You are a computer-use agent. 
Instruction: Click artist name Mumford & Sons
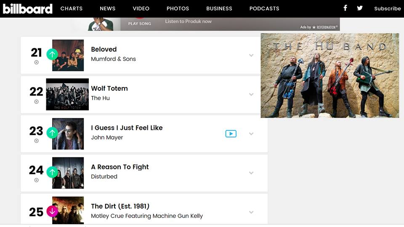pyautogui.click(x=113, y=59)
